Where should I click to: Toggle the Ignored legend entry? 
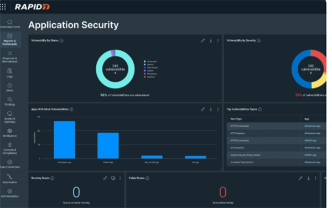click(x=148, y=65)
